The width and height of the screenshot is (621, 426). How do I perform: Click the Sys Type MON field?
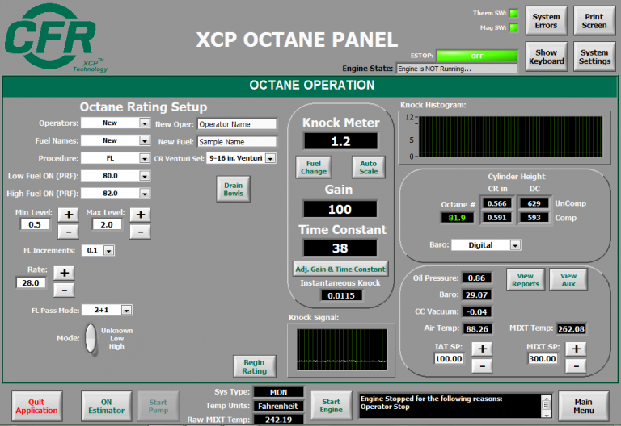point(278,392)
